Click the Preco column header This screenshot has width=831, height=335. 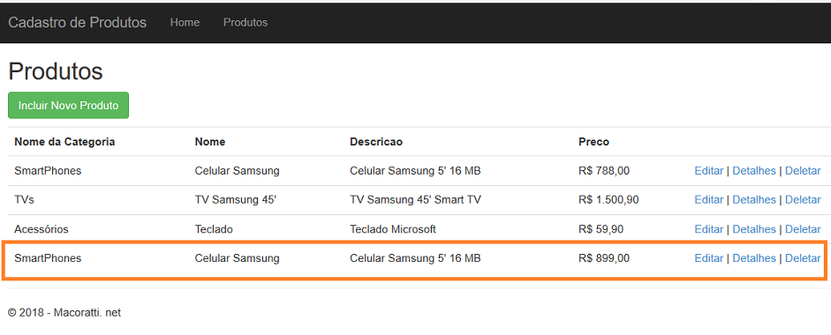(594, 142)
